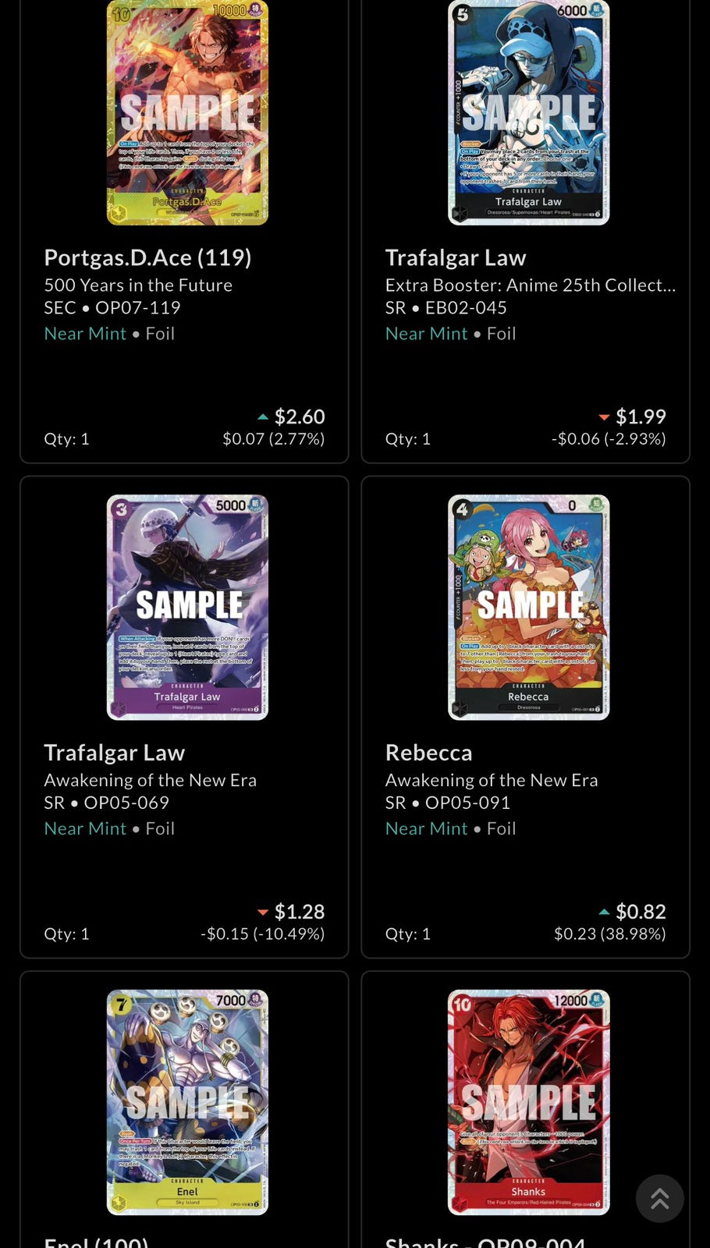Click the -$0.15 (-10.49%) price change
Viewport: 710px width, 1248px height.
coord(263,934)
